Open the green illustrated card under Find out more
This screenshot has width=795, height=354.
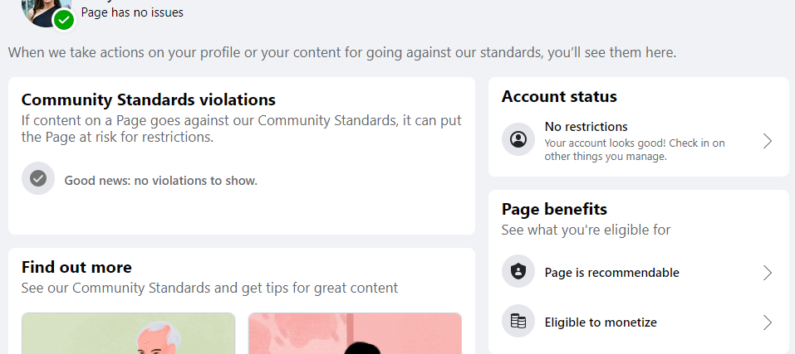point(128,333)
